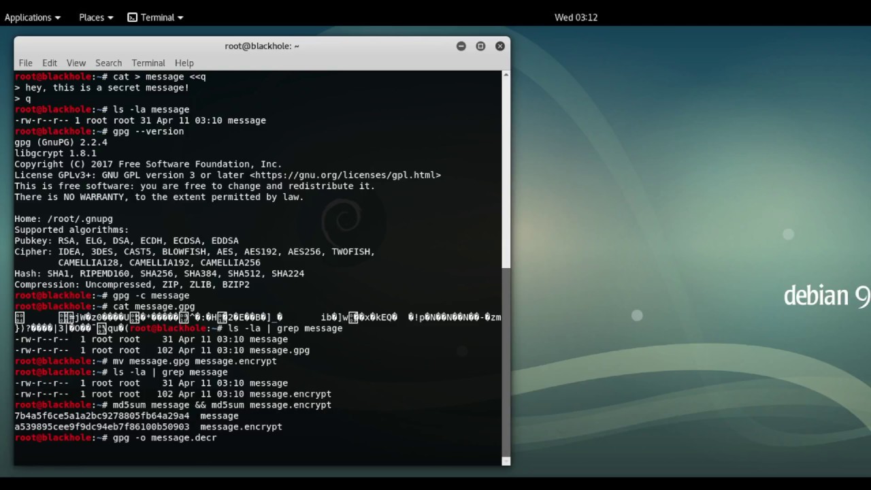Click 'message.gpg' in the ls output

[280, 350]
